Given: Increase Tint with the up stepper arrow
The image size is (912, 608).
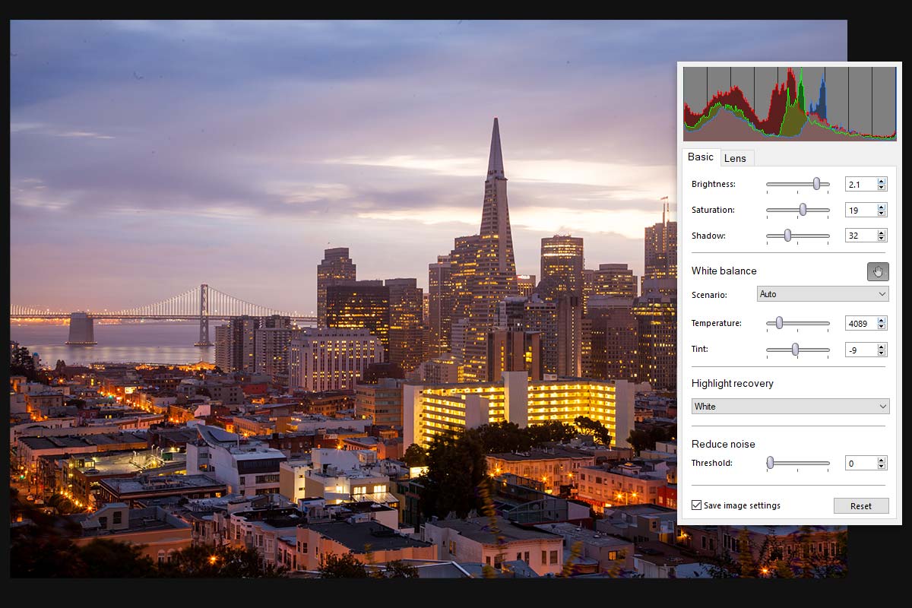Looking at the screenshot, I should [x=882, y=347].
